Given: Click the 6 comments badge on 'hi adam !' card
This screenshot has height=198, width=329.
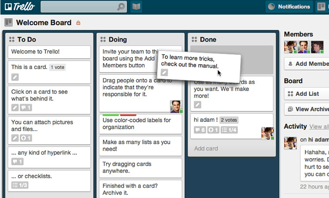Looking at the screenshot, I should coord(200,130).
